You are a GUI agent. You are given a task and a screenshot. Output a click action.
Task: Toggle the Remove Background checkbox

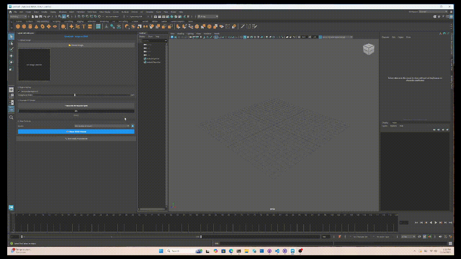[19, 91]
